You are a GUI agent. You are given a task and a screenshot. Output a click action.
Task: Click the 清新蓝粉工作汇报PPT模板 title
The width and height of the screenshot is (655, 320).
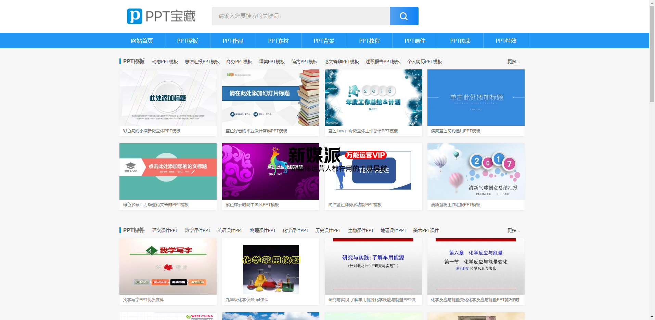coord(455,205)
